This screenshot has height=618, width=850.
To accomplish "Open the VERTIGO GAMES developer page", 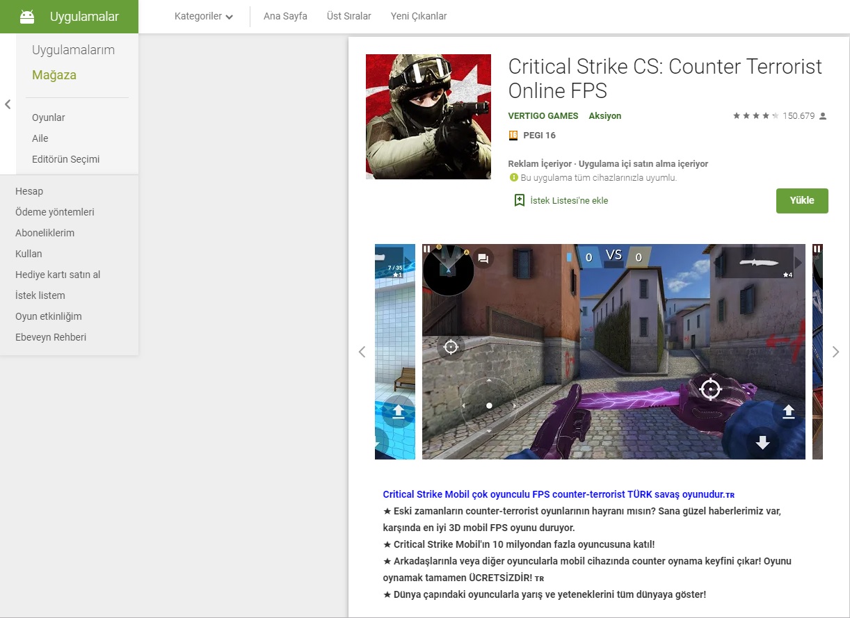I will (x=543, y=116).
